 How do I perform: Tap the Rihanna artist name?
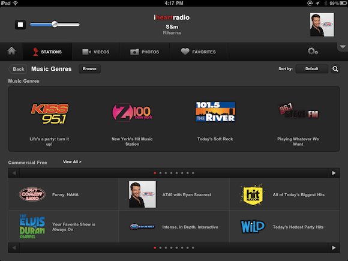point(172,33)
